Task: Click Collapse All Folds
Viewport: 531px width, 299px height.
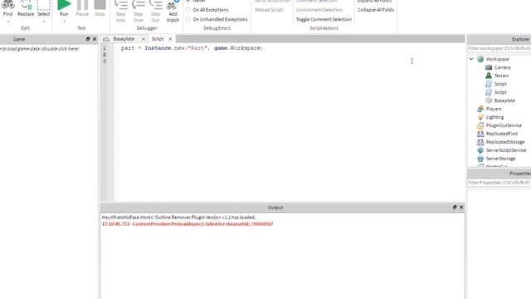Action: click(x=376, y=10)
